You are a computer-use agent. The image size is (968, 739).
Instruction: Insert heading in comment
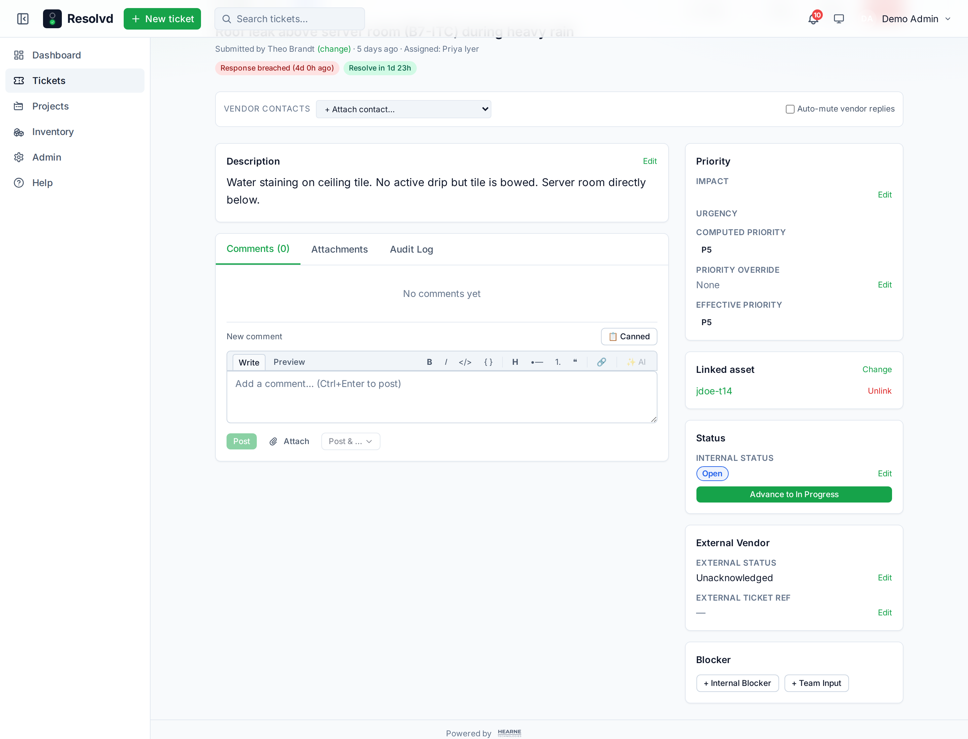(x=515, y=362)
